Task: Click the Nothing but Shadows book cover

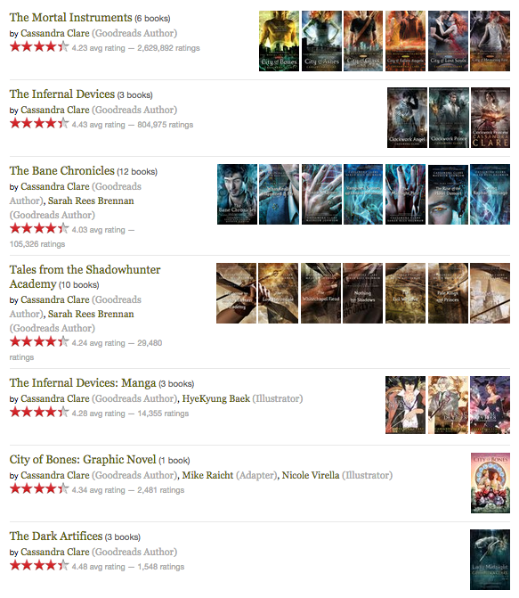Action: pos(363,293)
